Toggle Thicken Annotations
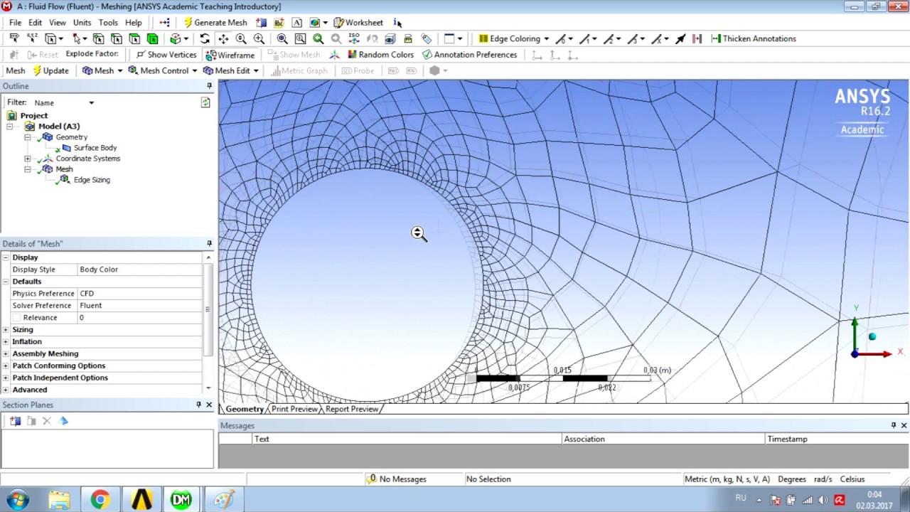 [754, 38]
